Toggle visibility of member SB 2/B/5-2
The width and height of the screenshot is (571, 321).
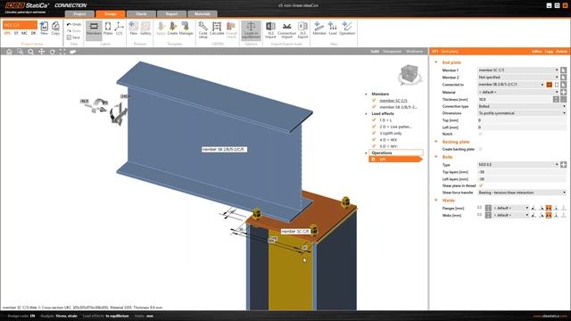(374, 107)
